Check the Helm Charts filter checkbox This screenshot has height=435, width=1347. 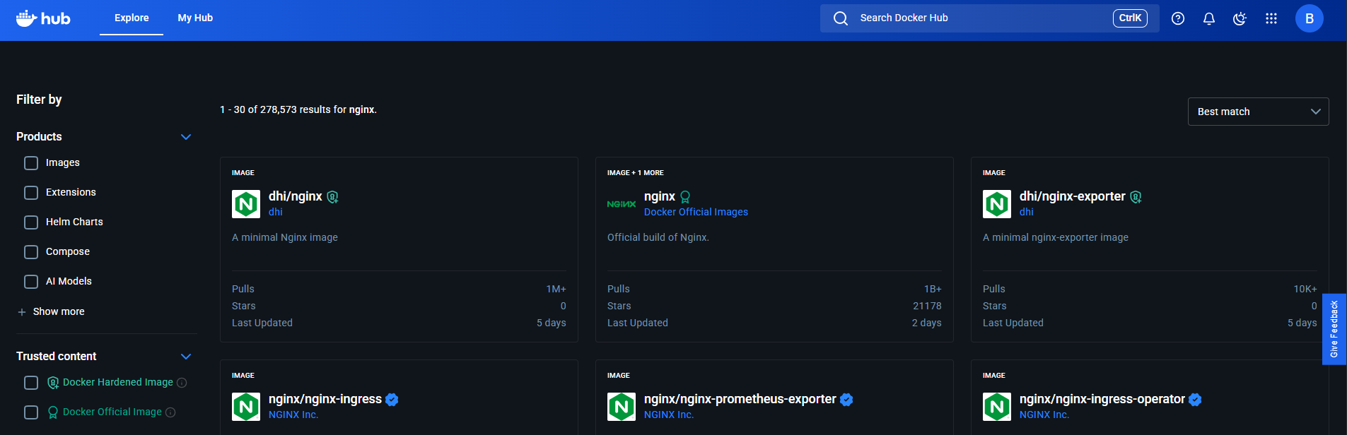click(31, 222)
